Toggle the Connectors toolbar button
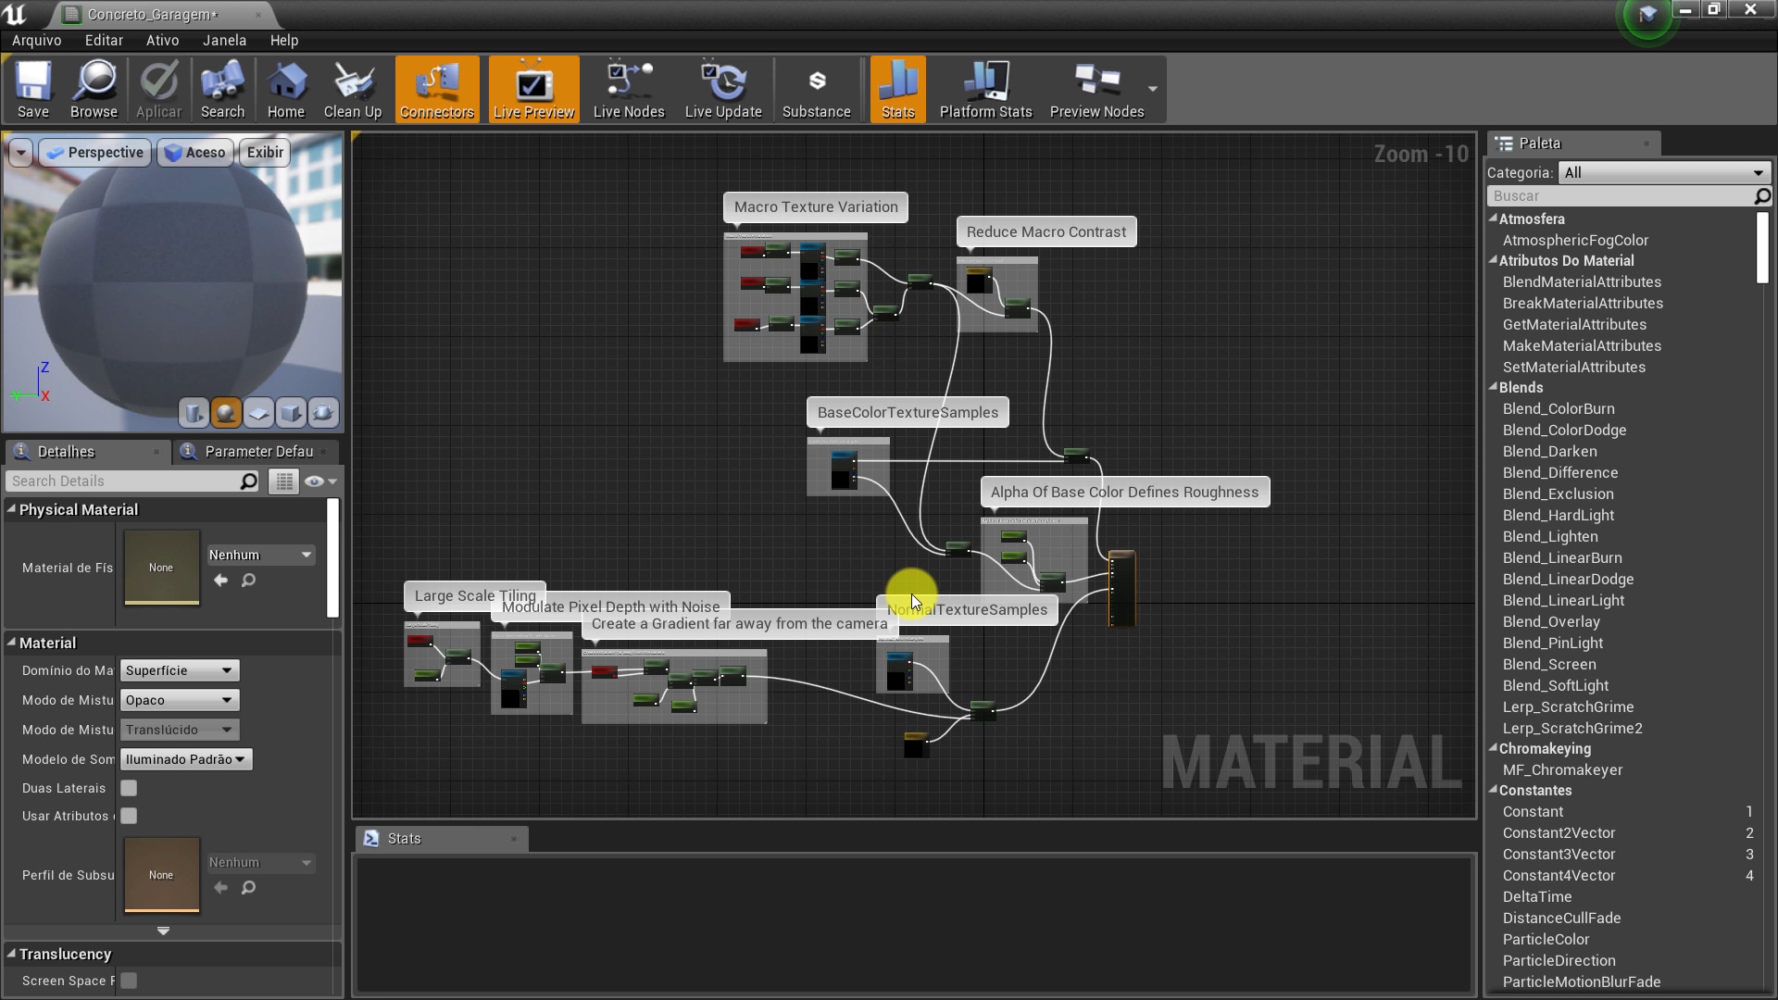The height and width of the screenshot is (1000, 1778). click(x=437, y=89)
